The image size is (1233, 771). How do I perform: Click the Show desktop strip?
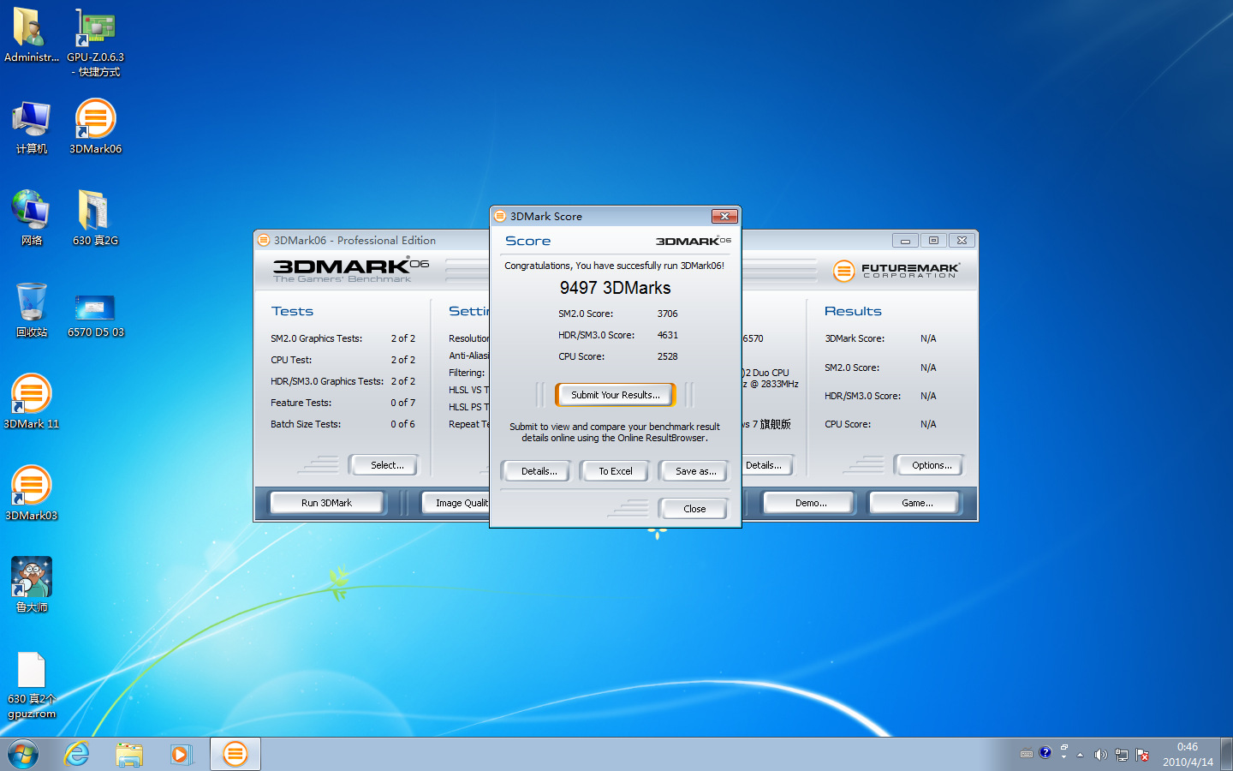[1227, 754]
